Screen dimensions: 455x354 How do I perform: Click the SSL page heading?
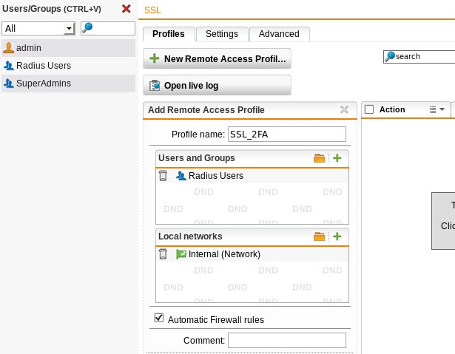click(152, 10)
